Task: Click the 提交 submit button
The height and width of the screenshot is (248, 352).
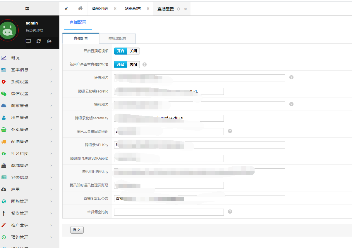Action: [x=76, y=230]
